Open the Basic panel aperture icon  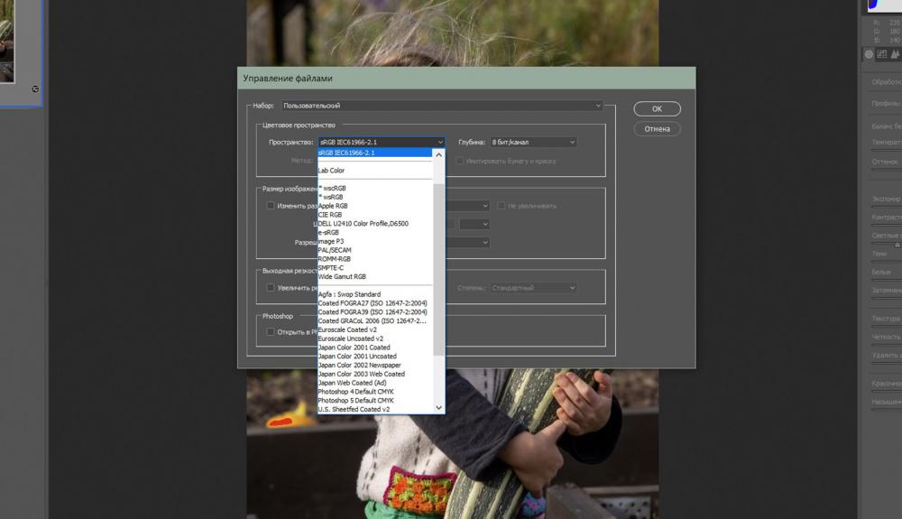(869, 54)
